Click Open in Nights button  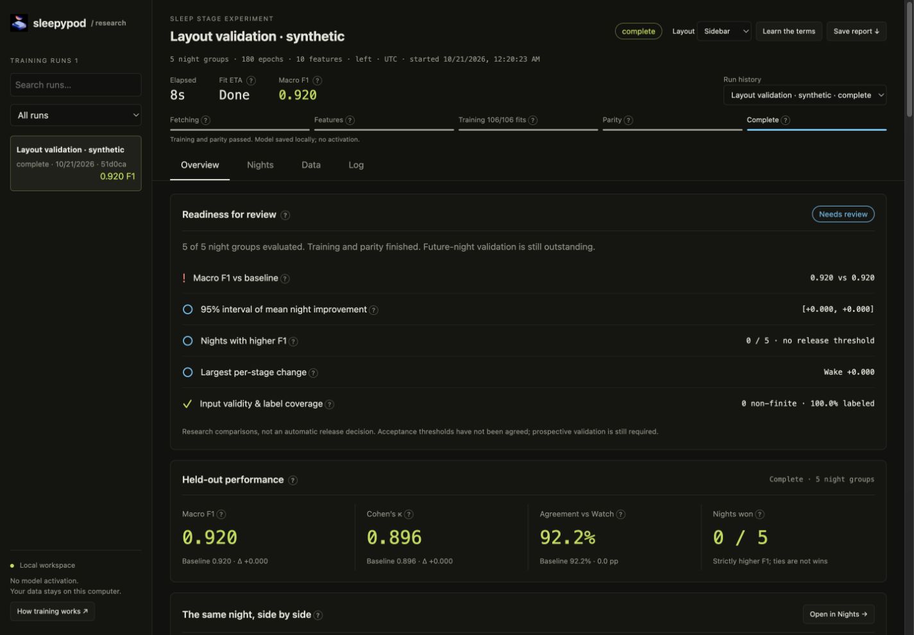[838, 614]
